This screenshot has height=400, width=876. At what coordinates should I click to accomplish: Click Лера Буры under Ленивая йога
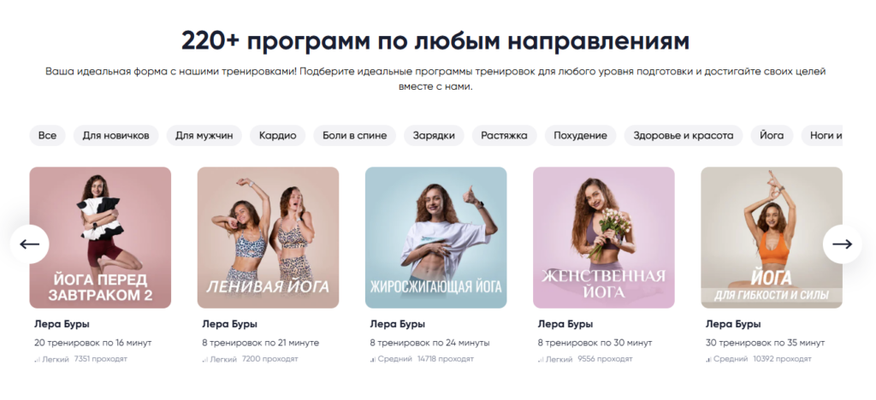pyautogui.click(x=229, y=324)
